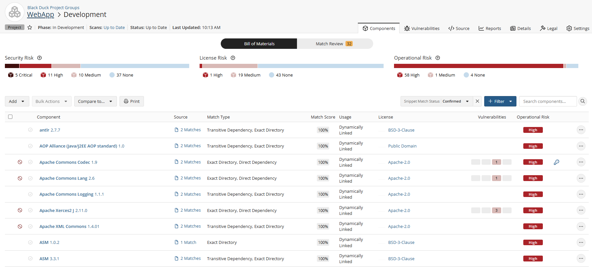Viewport: 592px width, 267px height.
Task: Focus the Search components input field
Action: click(x=548, y=101)
